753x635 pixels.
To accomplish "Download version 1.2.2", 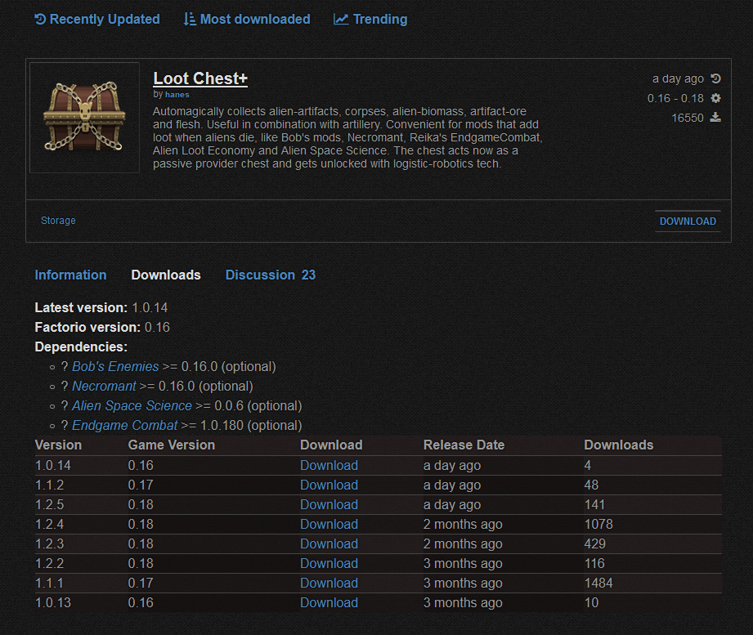I will (329, 563).
